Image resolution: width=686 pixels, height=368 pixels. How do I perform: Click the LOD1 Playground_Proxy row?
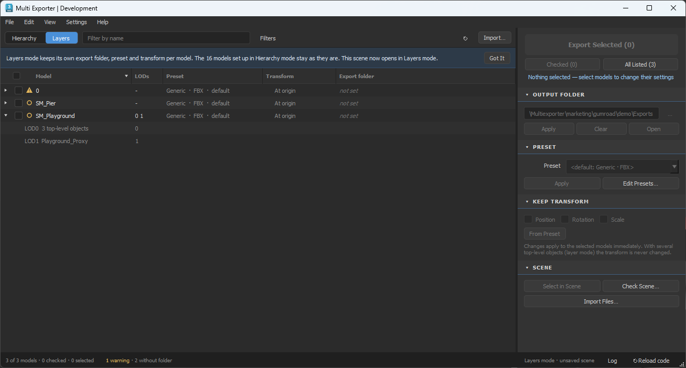tap(258, 141)
